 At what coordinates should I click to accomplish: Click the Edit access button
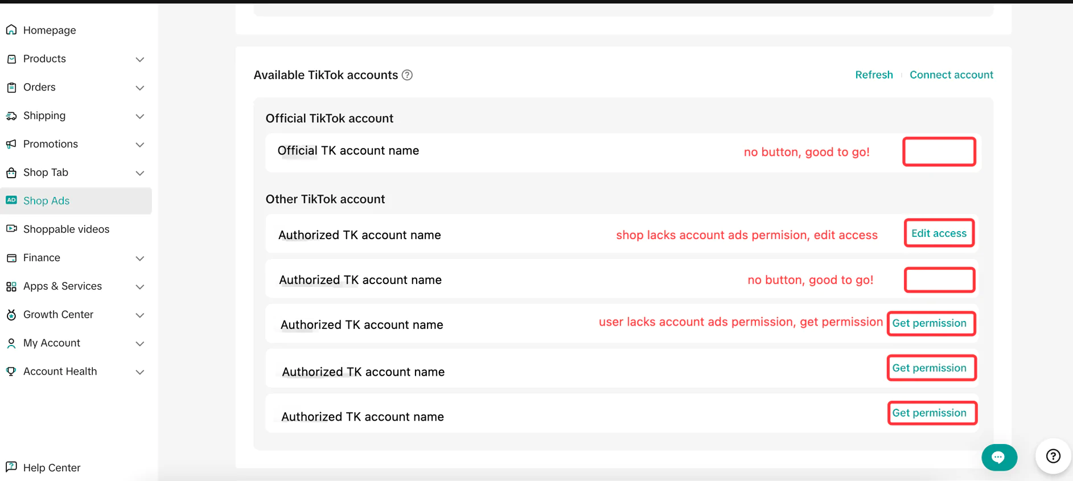(939, 233)
